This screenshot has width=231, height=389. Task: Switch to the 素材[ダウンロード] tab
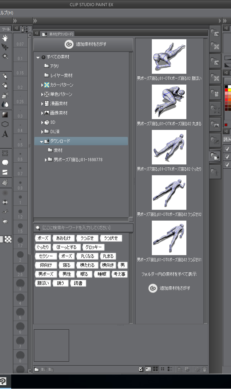58,34
